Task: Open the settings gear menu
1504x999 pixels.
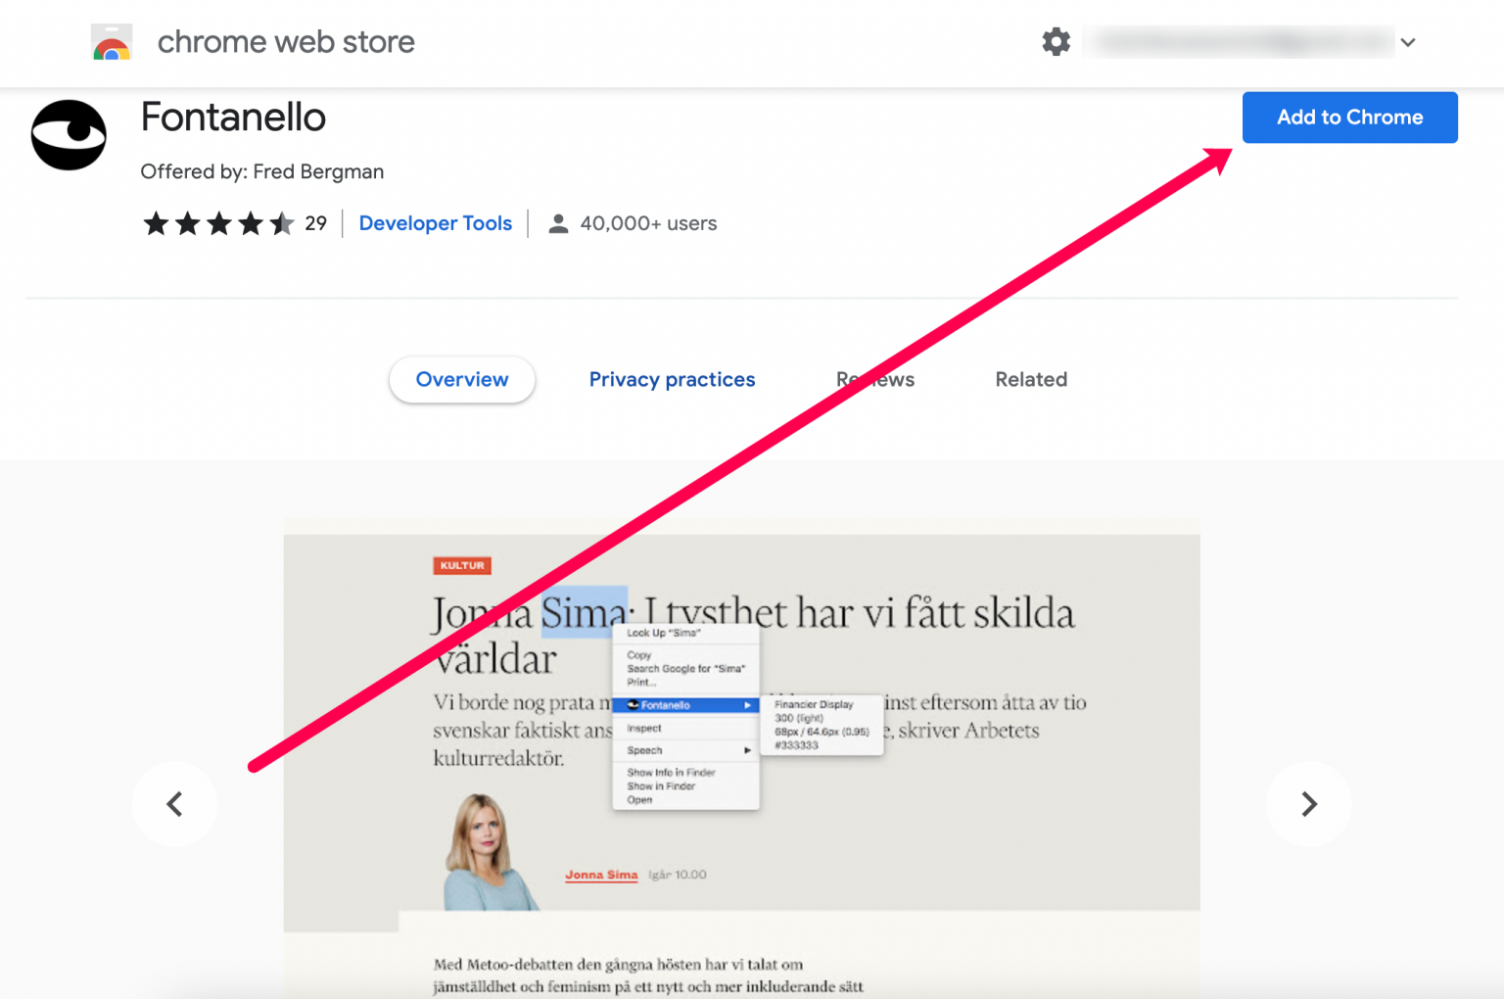Action: click(x=1056, y=41)
